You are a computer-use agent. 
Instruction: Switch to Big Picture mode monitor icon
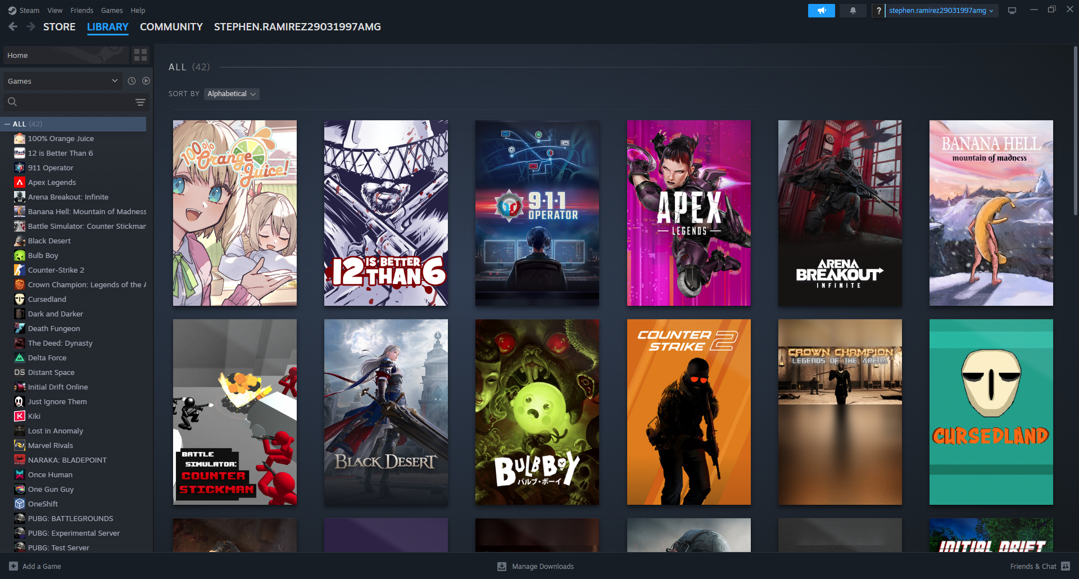(x=1012, y=11)
